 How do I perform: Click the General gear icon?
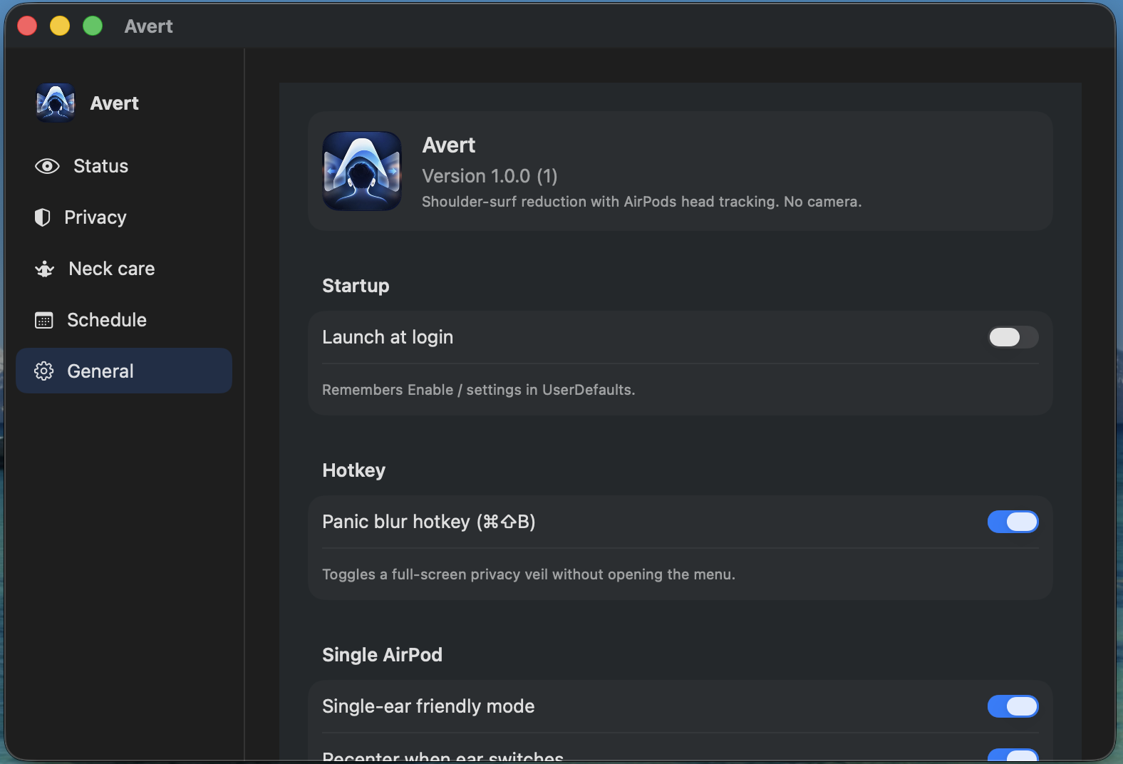[x=44, y=371]
